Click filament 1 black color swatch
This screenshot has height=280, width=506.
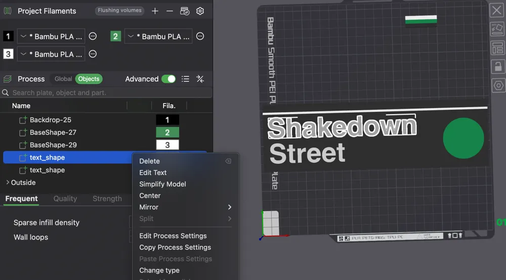pos(8,36)
